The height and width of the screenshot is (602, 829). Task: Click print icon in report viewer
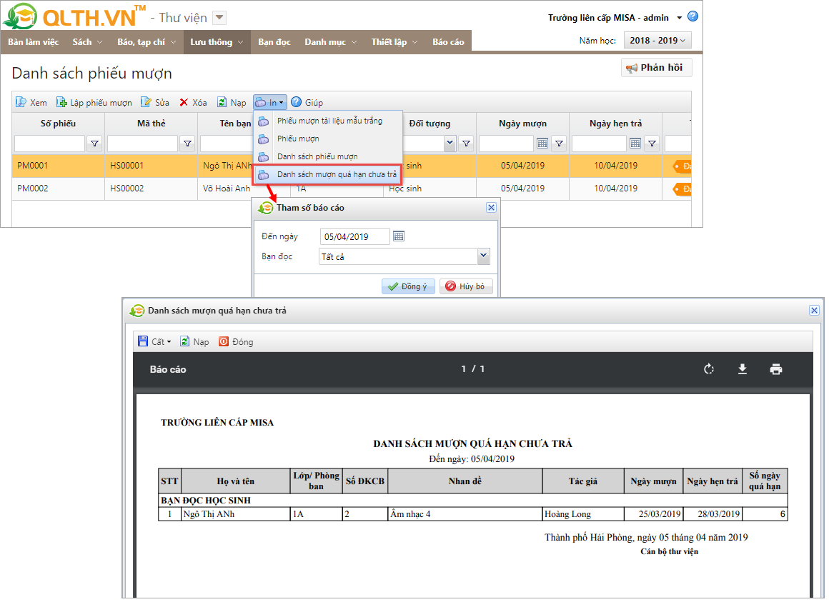pyautogui.click(x=775, y=369)
